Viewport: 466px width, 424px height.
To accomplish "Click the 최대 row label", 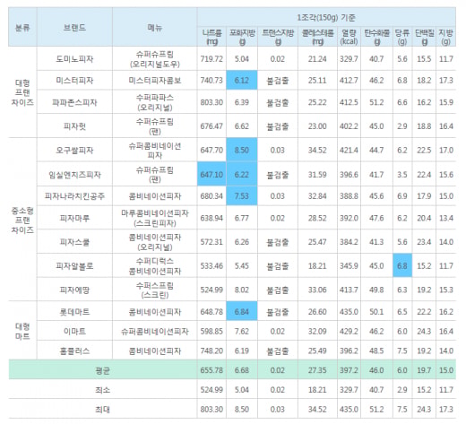I will (102, 409).
